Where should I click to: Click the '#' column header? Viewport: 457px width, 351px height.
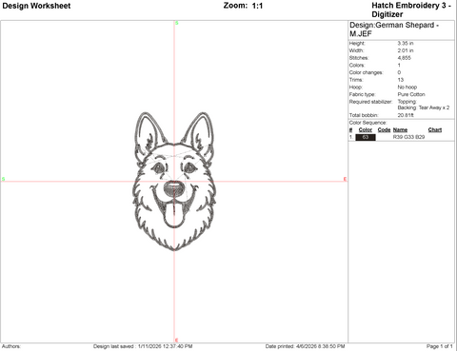click(350, 129)
